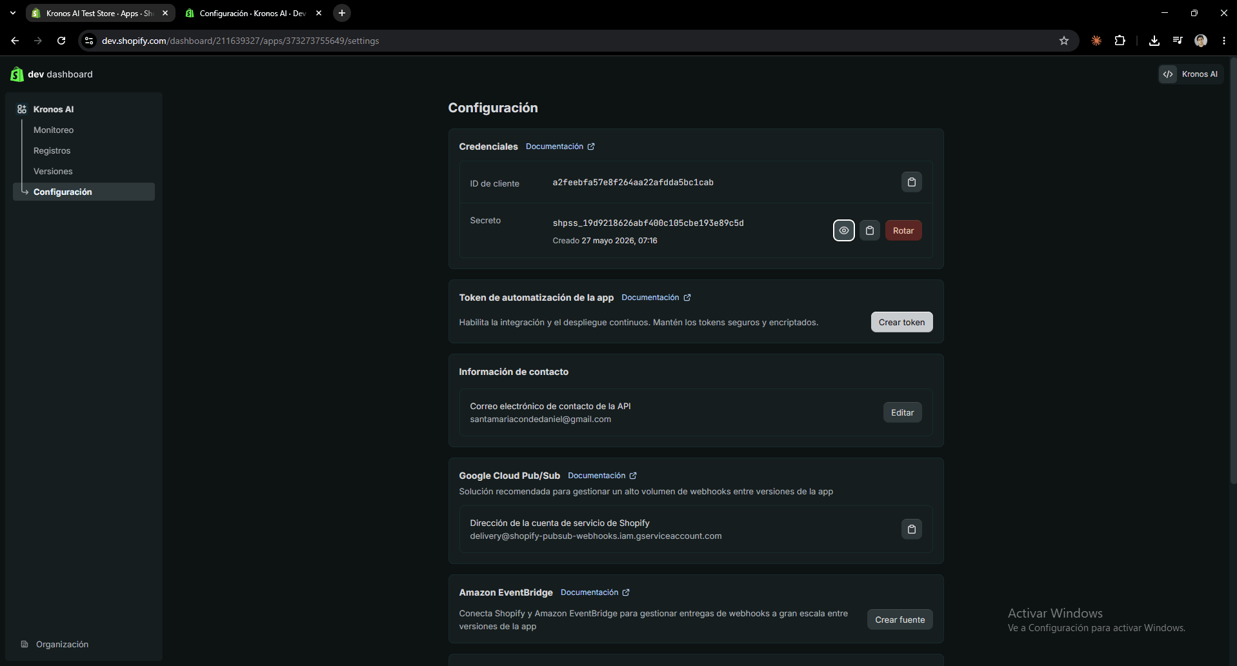Image resolution: width=1237 pixels, height=666 pixels.
Task: Click the Shopify dev dashboard logo
Action: 52,74
